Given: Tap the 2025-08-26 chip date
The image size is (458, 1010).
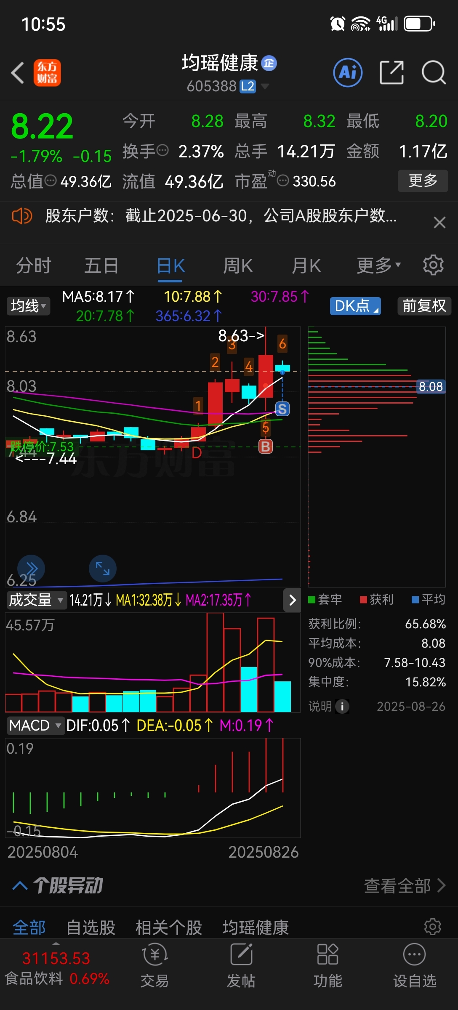Looking at the screenshot, I should [411, 706].
